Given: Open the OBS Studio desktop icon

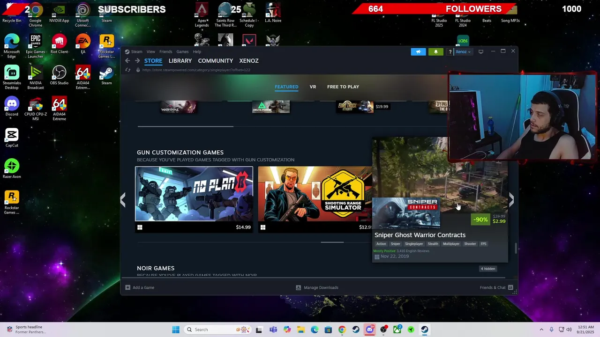Looking at the screenshot, I should 59,75.
